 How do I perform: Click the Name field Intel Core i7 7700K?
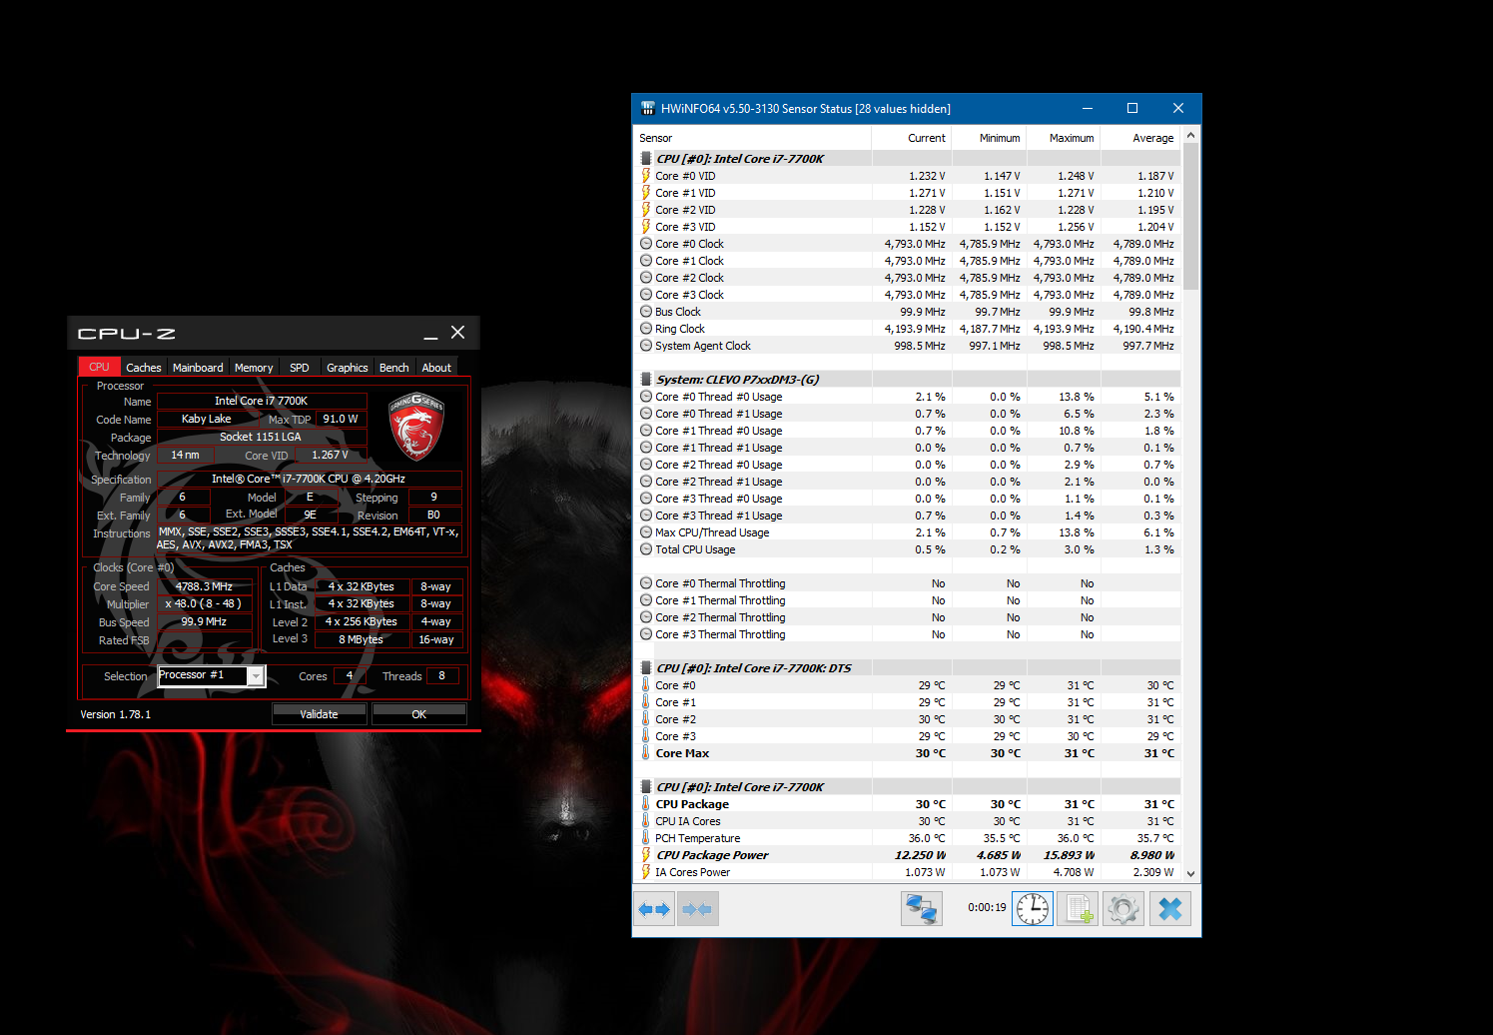[x=261, y=401]
